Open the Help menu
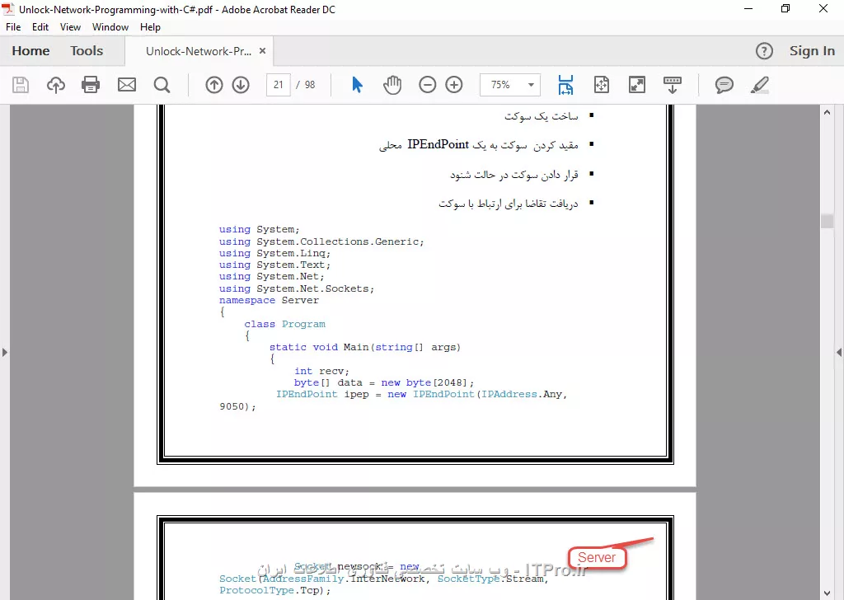Screen dimensions: 844x600 click(x=150, y=27)
